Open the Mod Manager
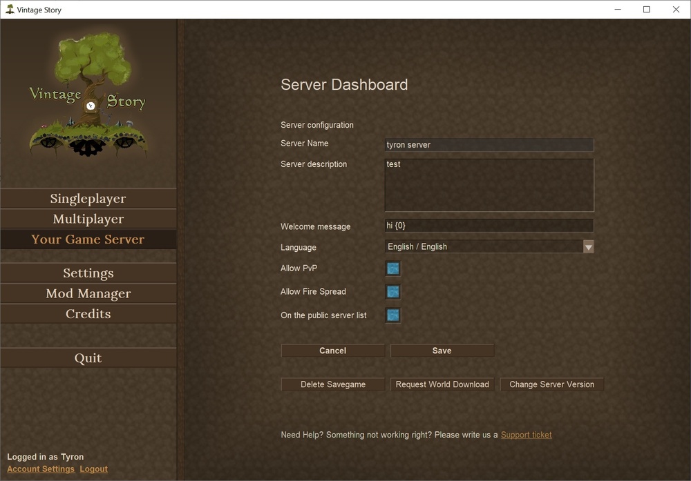 tap(88, 293)
